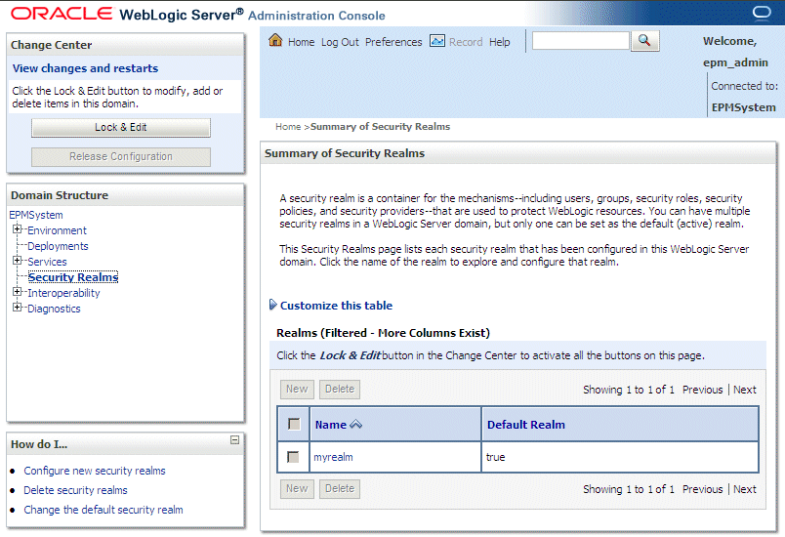This screenshot has width=785, height=537.
Task: Click the Record toolbar item
Action: [x=466, y=42]
